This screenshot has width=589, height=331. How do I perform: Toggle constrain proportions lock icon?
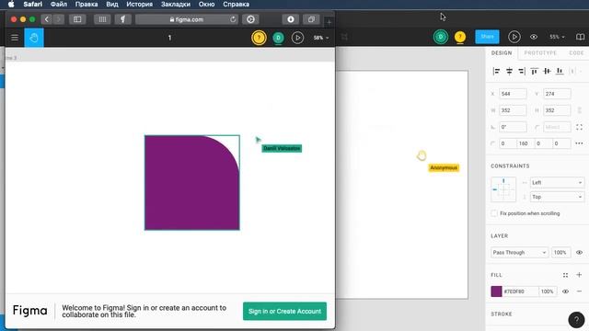(x=579, y=110)
